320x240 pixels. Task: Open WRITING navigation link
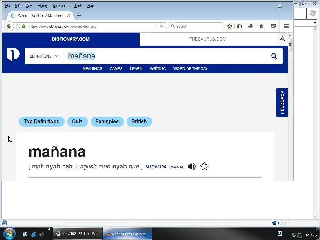tap(158, 69)
